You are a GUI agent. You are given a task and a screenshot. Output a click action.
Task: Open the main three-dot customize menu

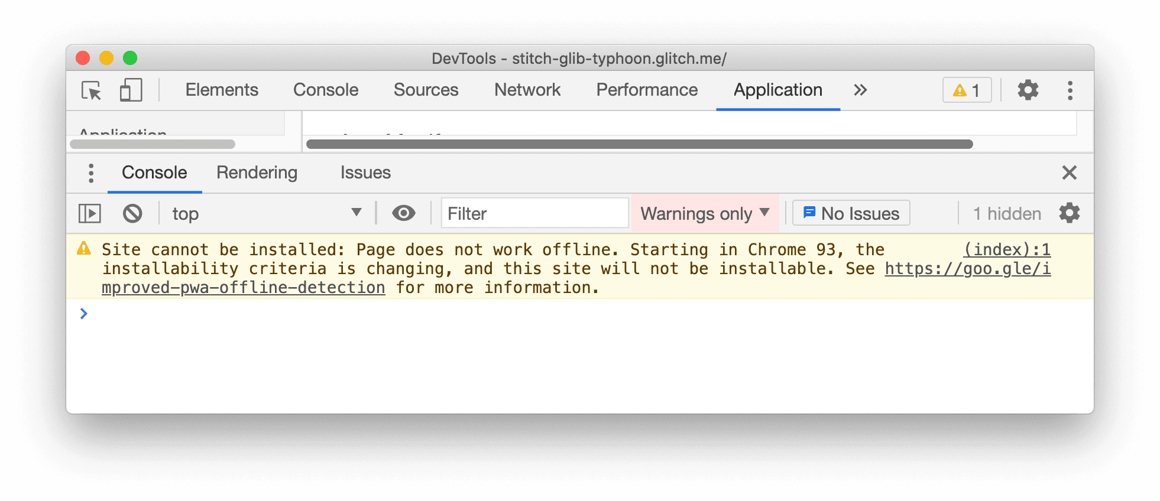pyautogui.click(x=1070, y=90)
